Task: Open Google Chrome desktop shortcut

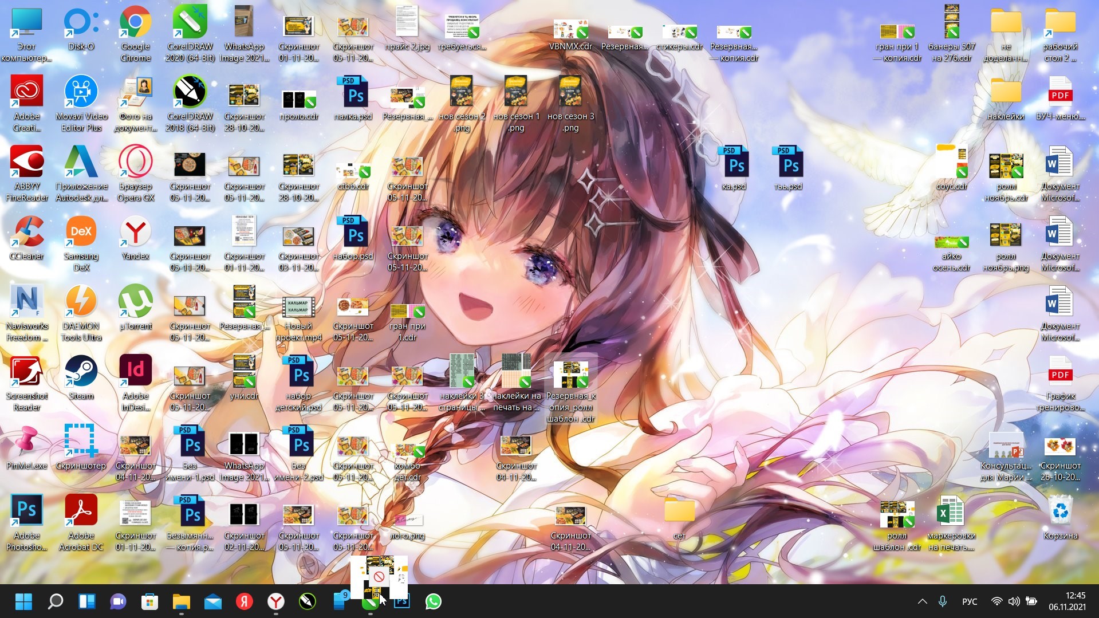Action: coord(136,34)
